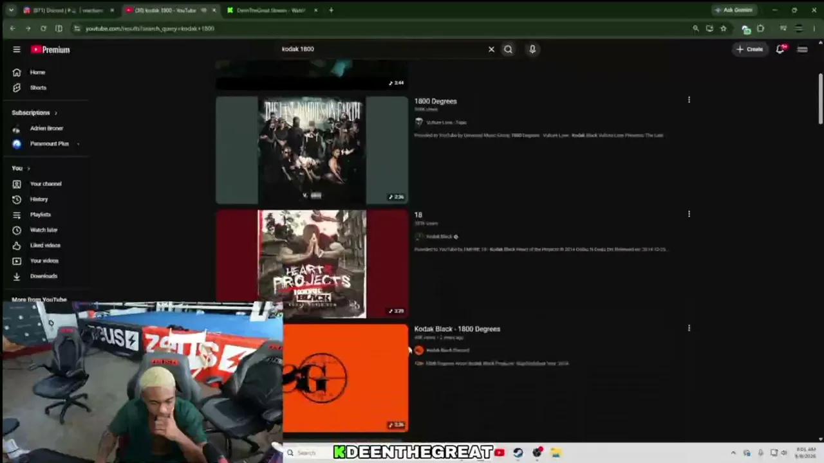
Task: Clear the 'kodak 1800' search query
Action: 491,49
